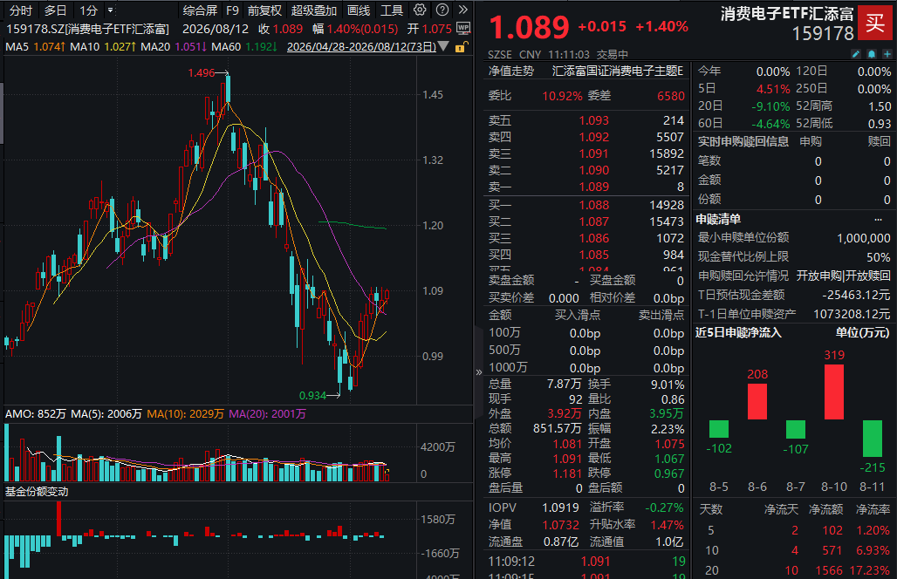897x579 pixels.
Task: Click the 8-11 green outflow bar -215
Action: click(873, 439)
